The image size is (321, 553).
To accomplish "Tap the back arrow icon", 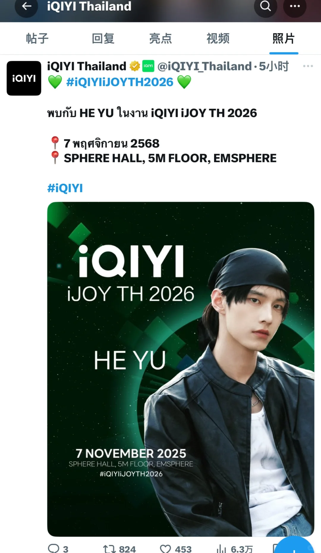I will (x=26, y=6).
